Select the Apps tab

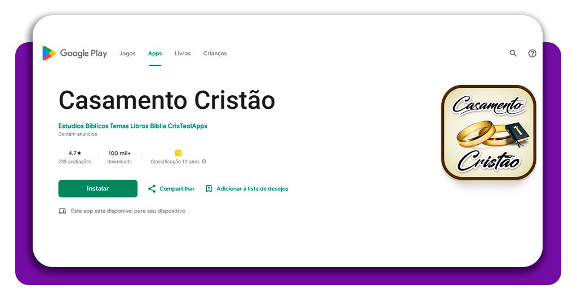155,54
